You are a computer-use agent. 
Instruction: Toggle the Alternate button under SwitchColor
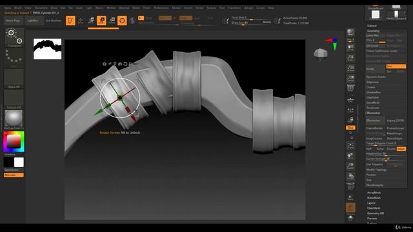tap(14, 175)
